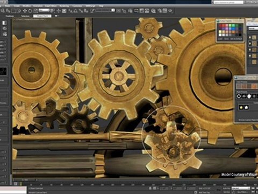Click the pink MAXScript listener box

click(13, 189)
